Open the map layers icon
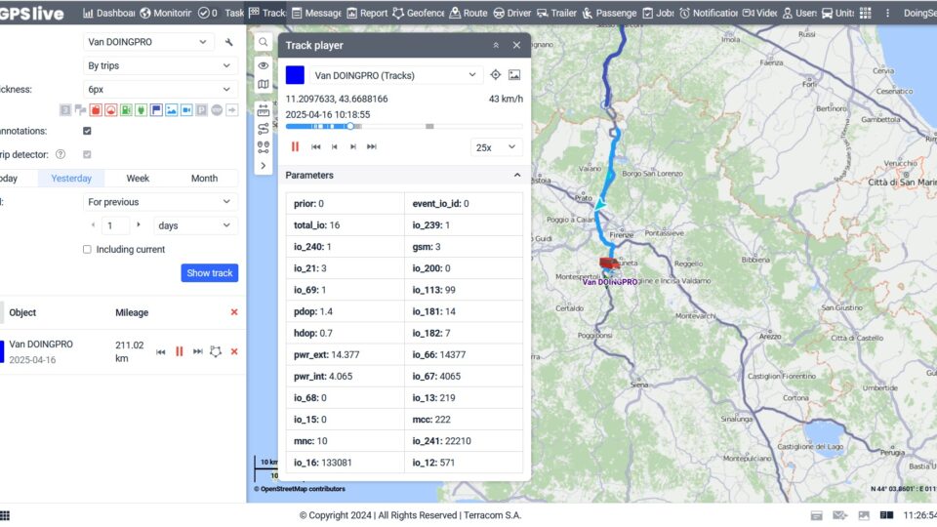Image resolution: width=937 pixels, height=527 pixels. pyautogui.click(x=264, y=85)
